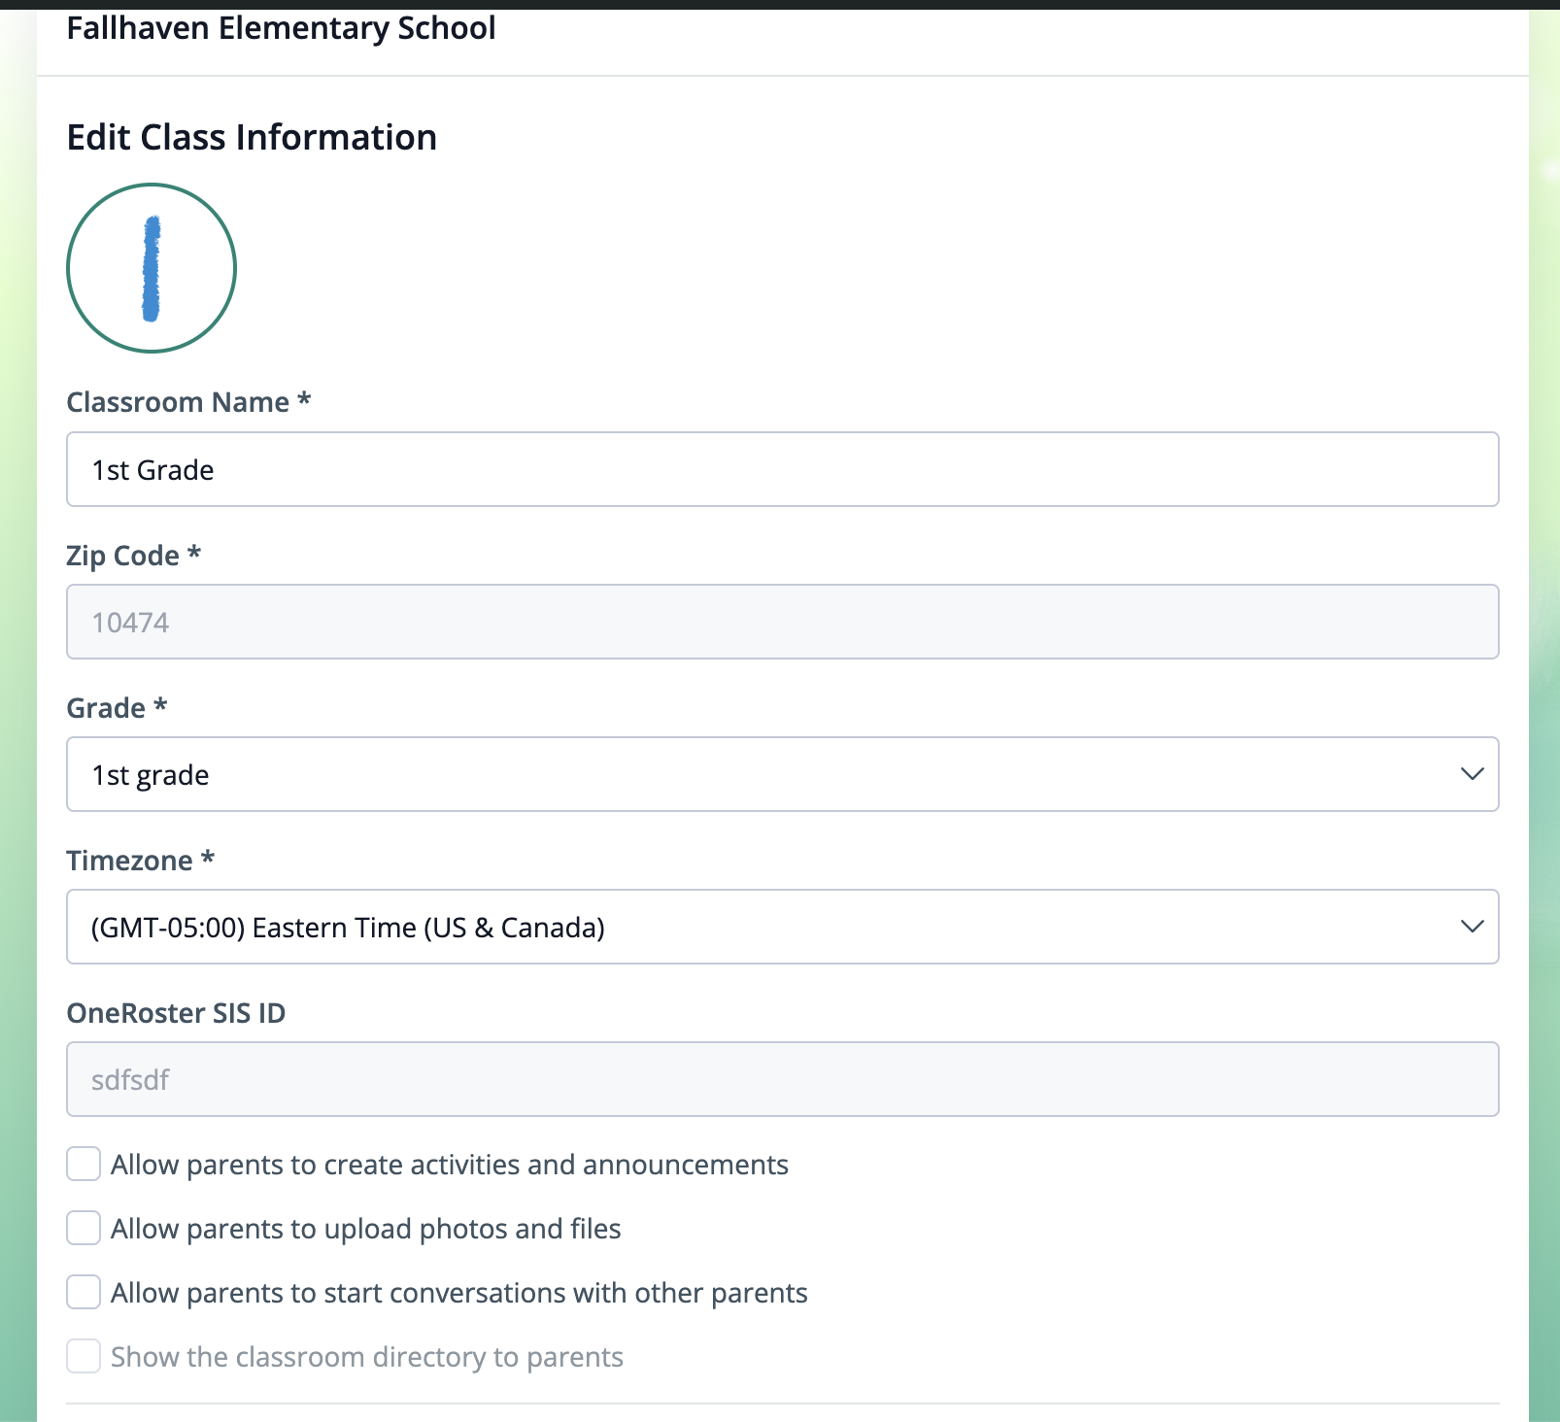This screenshot has height=1422, width=1560.
Task: Click the OneRoster SIS ID label
Action: point(176,1013)
